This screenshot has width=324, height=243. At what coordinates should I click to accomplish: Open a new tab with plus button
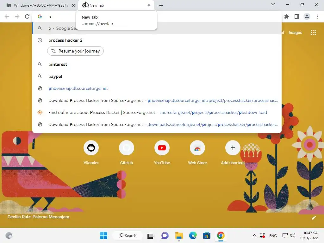pyautogui.click(x=161, y=5)
